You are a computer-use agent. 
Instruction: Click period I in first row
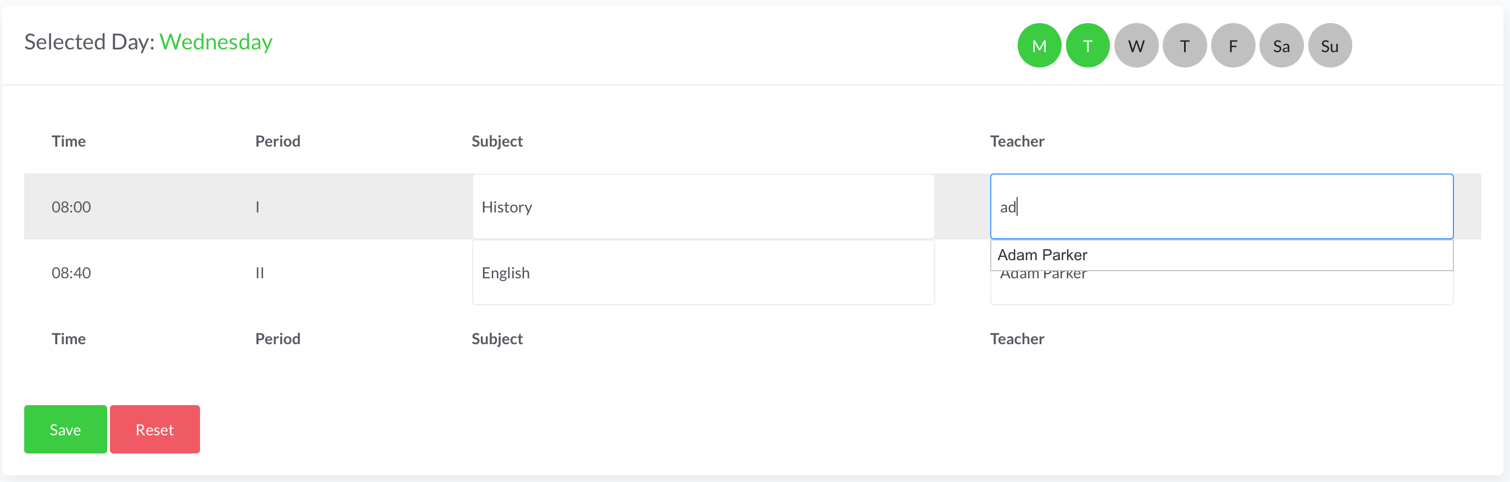click(x=257, y=207)
